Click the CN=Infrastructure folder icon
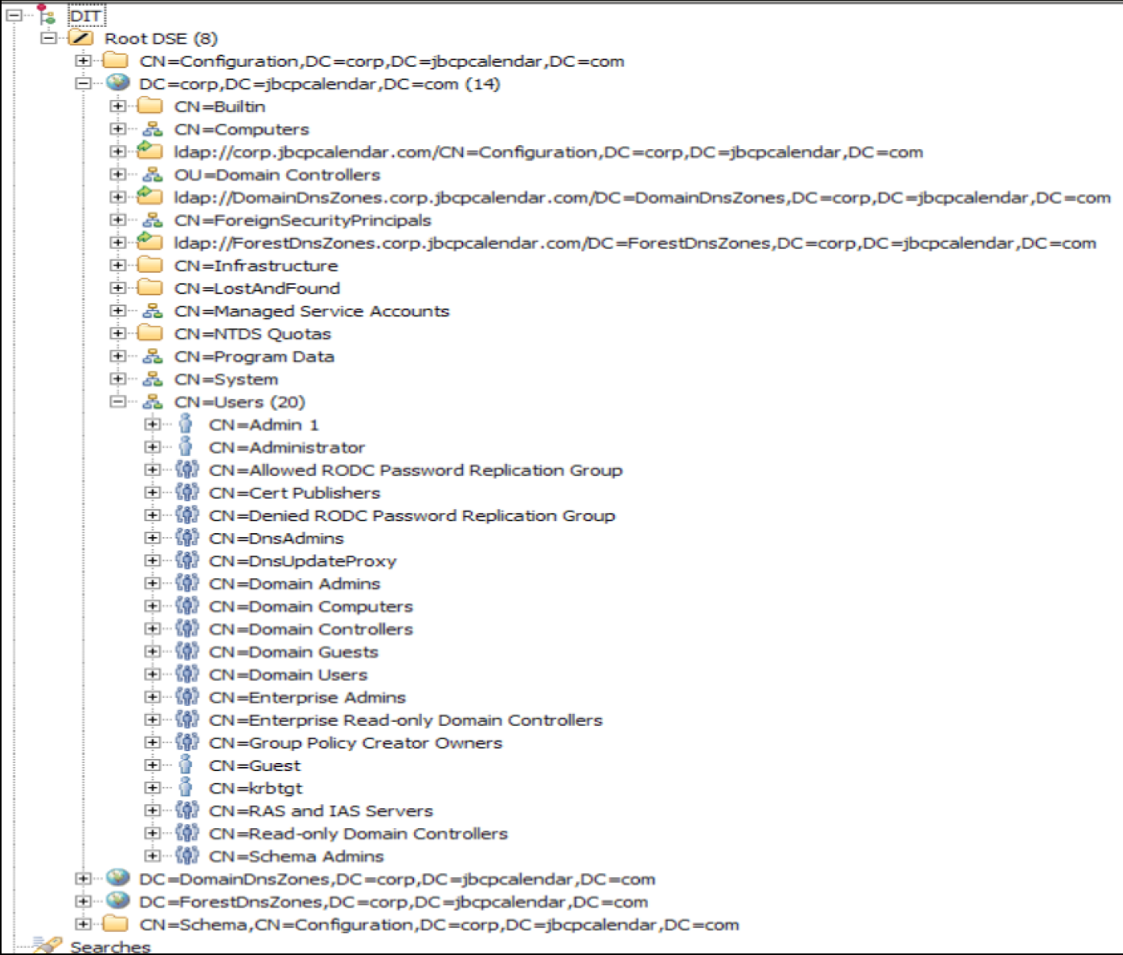1123x955 pixels. pyautogui.click(x=151, y=265)
